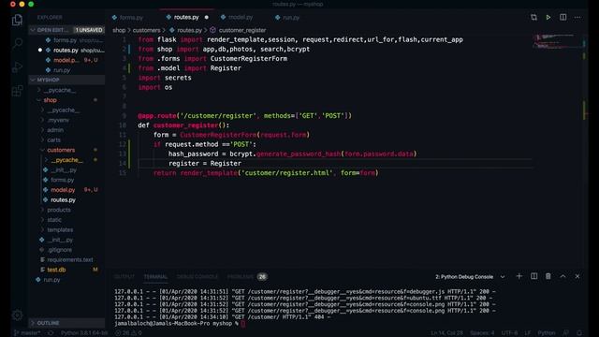Click the Open Changes compare icon
The image size is (599, 337).
coord(533,17)
